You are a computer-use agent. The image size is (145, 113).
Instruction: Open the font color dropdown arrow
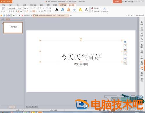pyautogui.click(x=20, y=11)
